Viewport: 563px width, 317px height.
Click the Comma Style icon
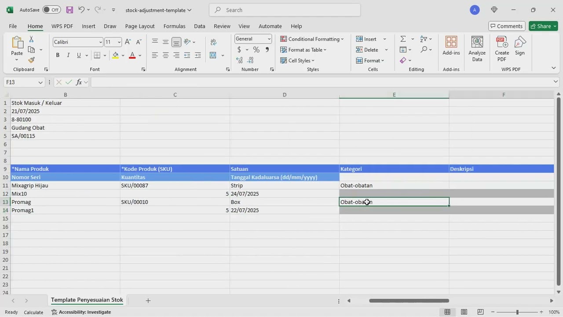pyautogui.click(x=267, y=50)
